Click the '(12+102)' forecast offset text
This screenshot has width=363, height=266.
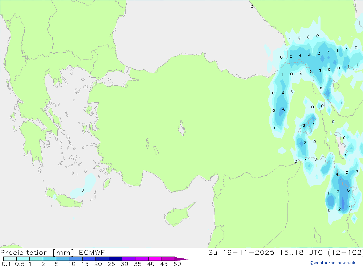coord(345,253)
